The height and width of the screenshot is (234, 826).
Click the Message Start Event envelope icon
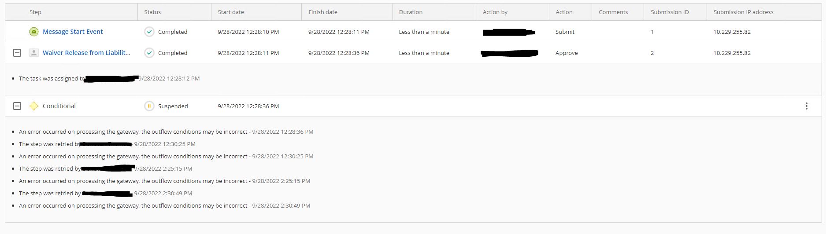[x=33, y=32]
